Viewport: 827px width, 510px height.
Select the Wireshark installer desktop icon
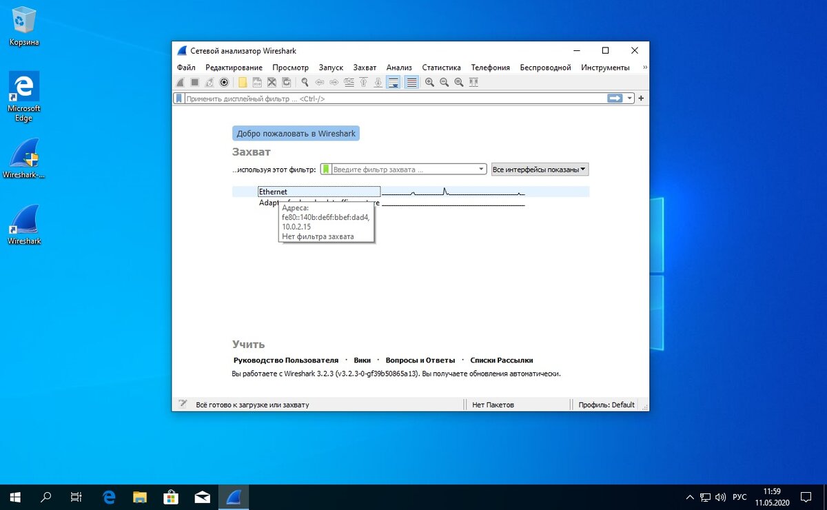click(x=24, y=159)
